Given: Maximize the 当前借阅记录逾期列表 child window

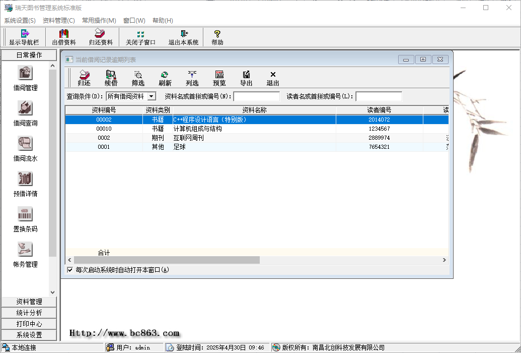Looking at the screenshot, I should [423, 60].
